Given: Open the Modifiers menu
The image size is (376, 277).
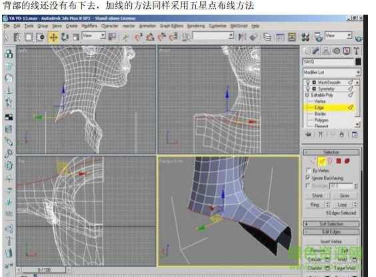Looking at the screenshot, I should [89, 25].
